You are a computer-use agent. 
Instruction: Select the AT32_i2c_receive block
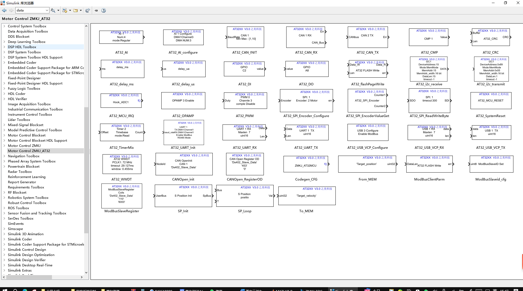coord(429,69)
